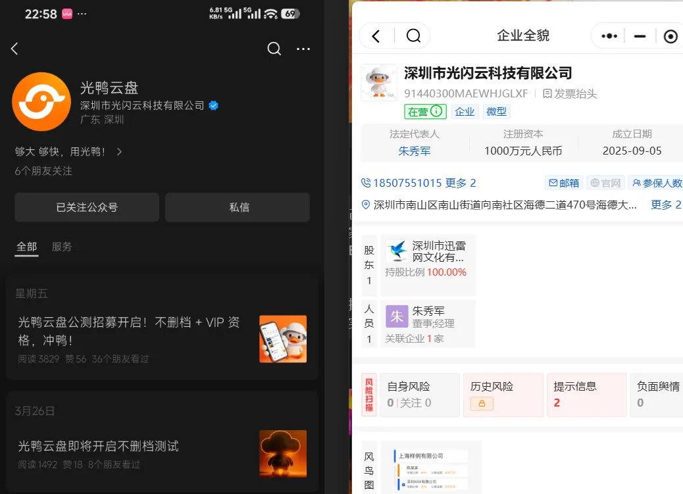This screenshot has height=494, width=683.
Task: Open legal representative 朱秀军 link
Action: [x=415, y=151]
